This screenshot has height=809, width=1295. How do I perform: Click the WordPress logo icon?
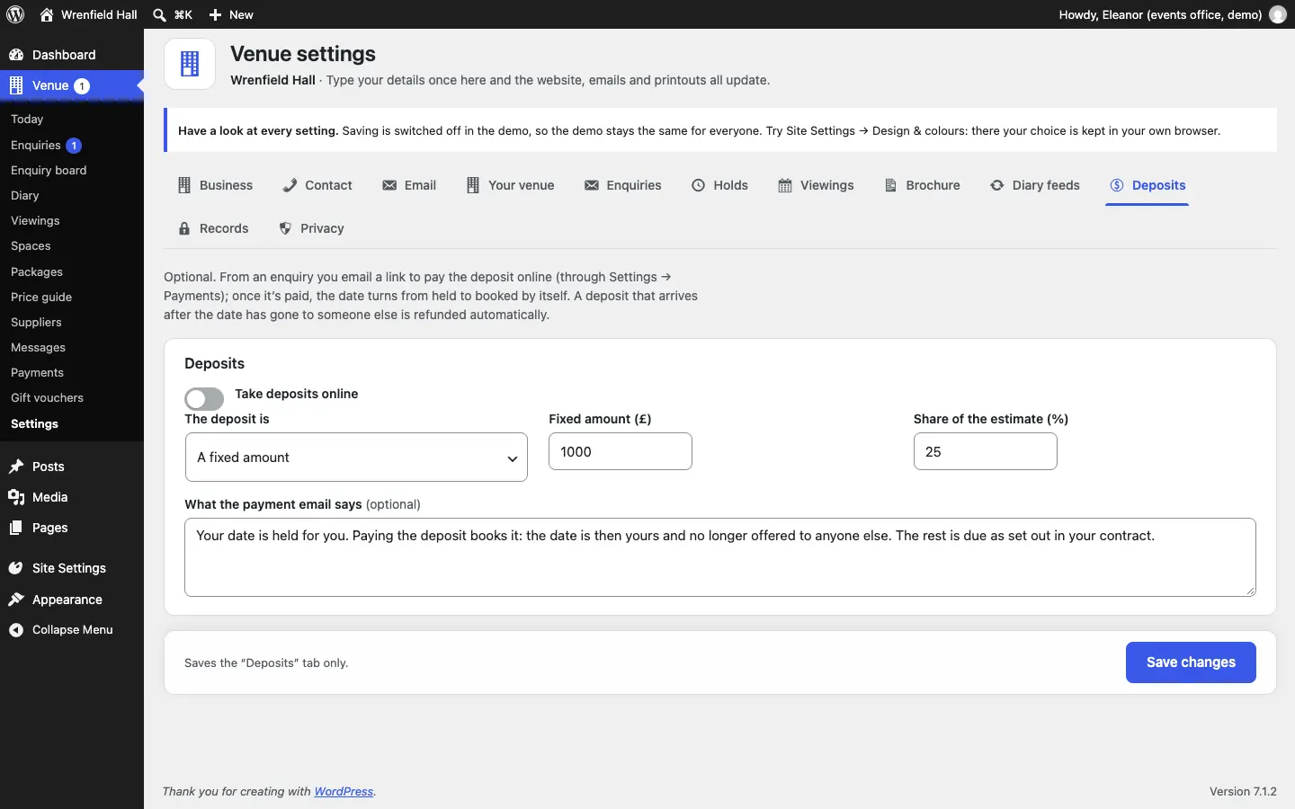point(15,14)
